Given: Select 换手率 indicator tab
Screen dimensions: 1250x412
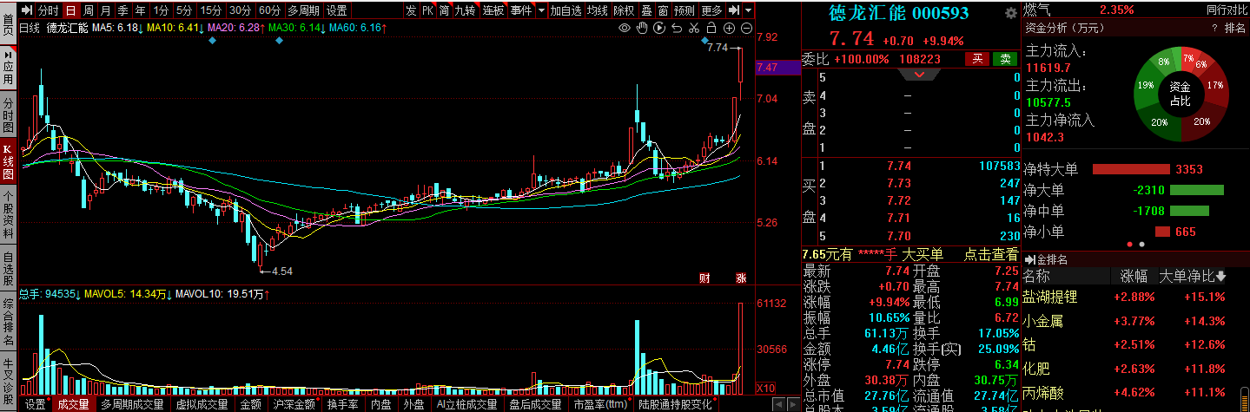Looking at the screenshot, I should (x=343, y=404).
